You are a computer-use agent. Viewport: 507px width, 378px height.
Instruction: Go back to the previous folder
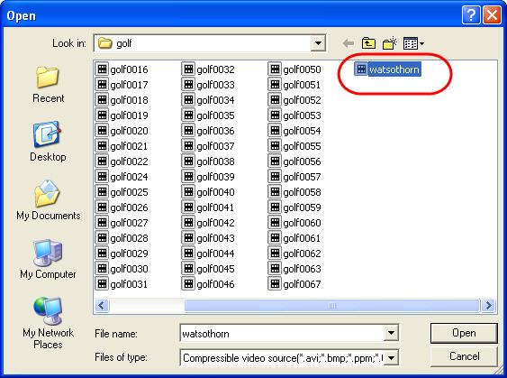pyautogui.click(x=349, y=43)
